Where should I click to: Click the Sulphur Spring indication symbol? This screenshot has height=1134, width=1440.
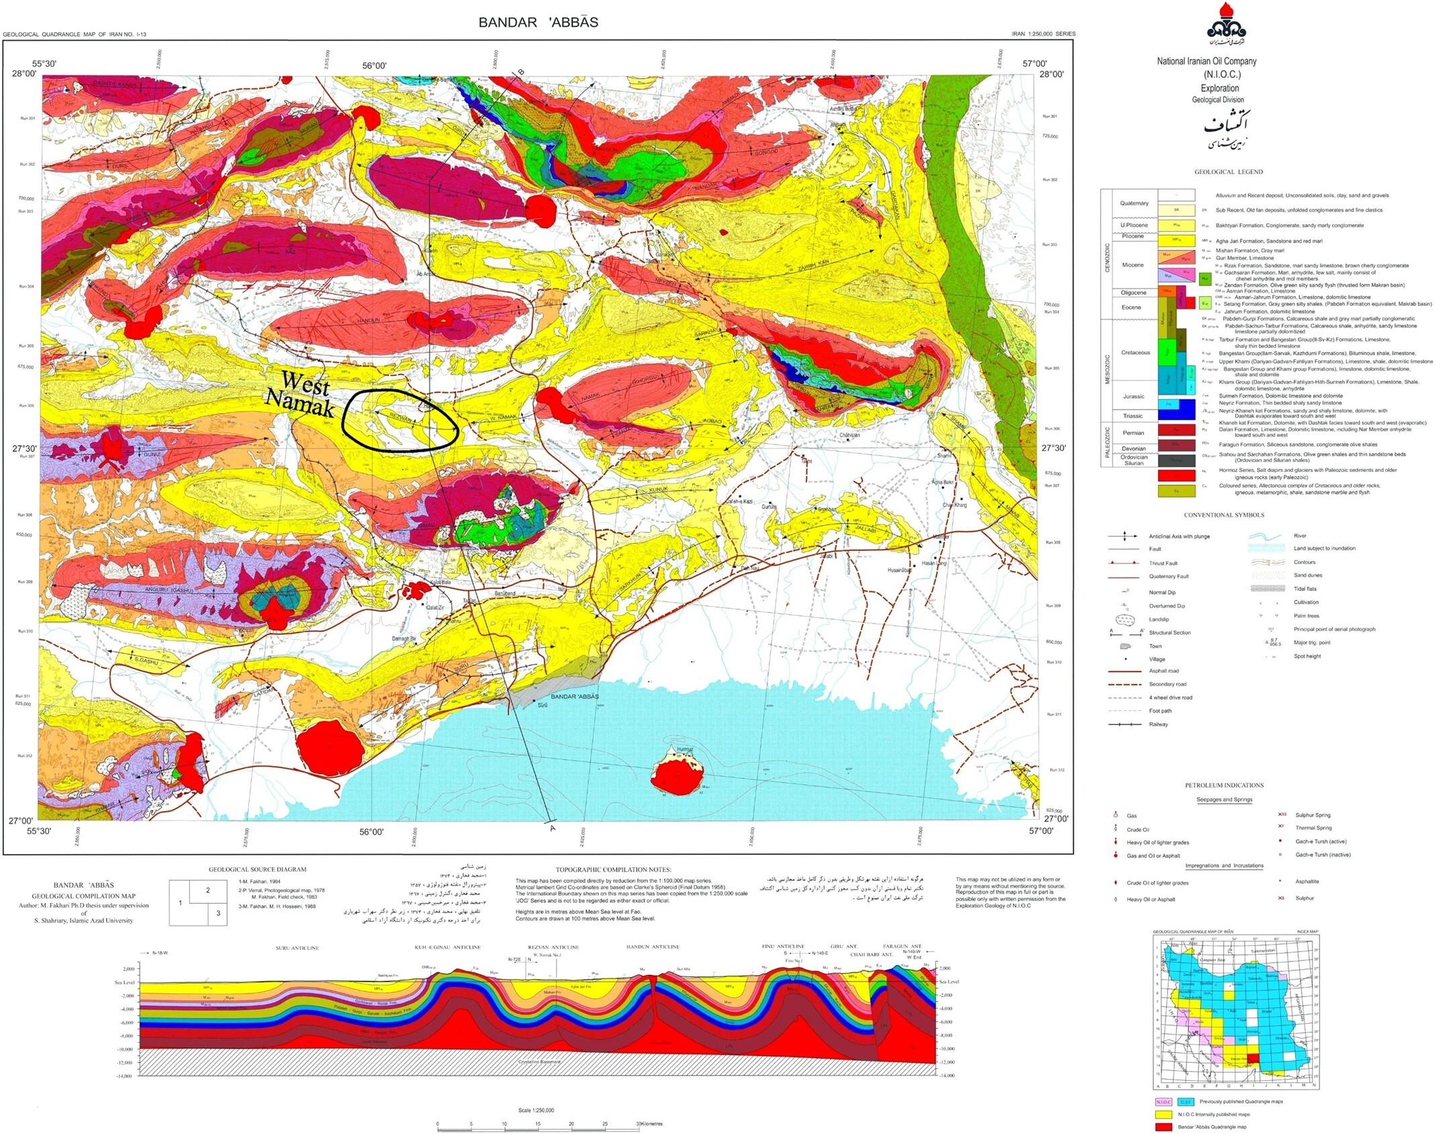(1282, 814)
